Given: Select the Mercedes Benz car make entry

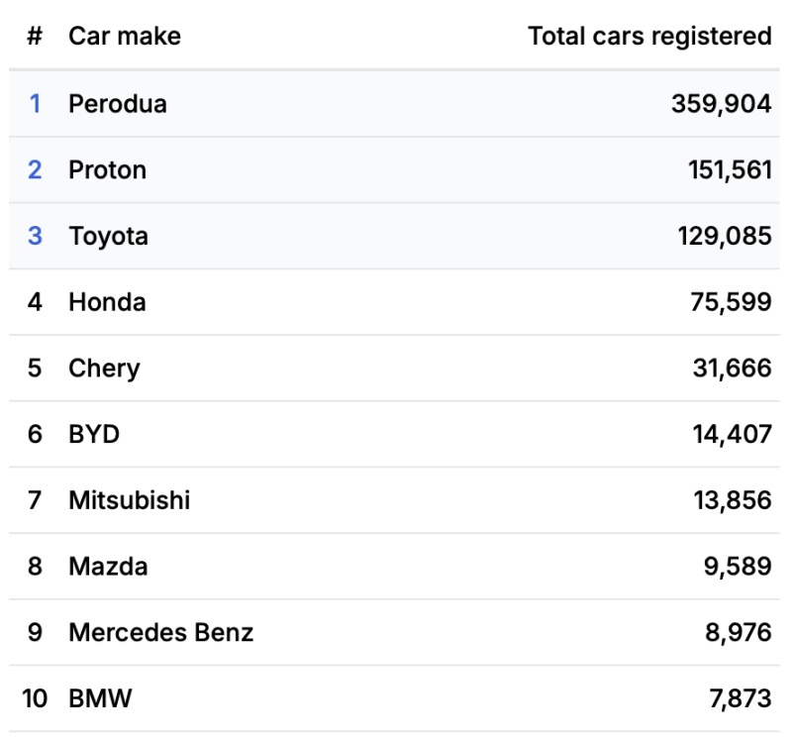Looking at the screenshot, I should 160,632.
